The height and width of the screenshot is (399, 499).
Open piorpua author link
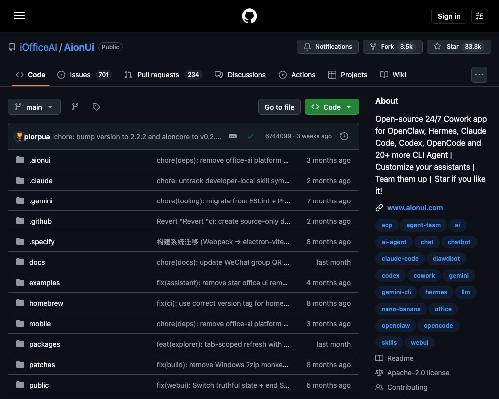(x=37, y=137)
